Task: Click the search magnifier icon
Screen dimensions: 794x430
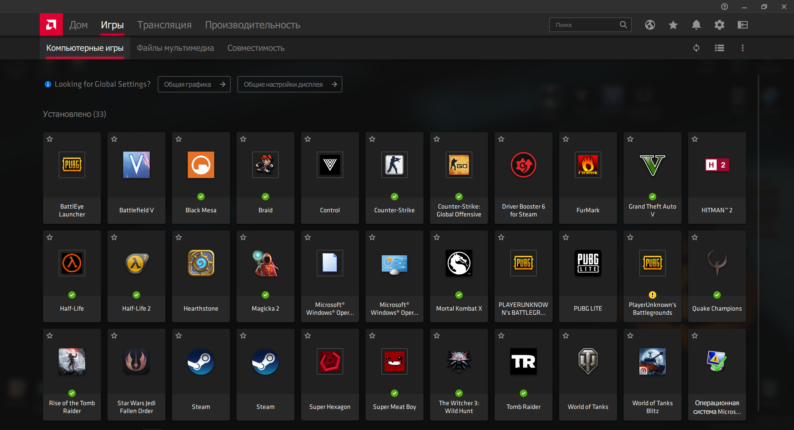Action: point(623,25)
